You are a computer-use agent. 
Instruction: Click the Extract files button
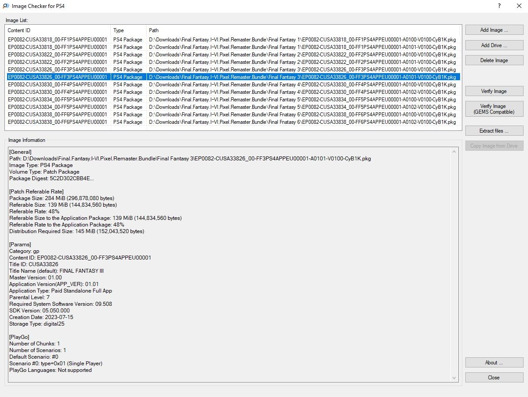494,131
